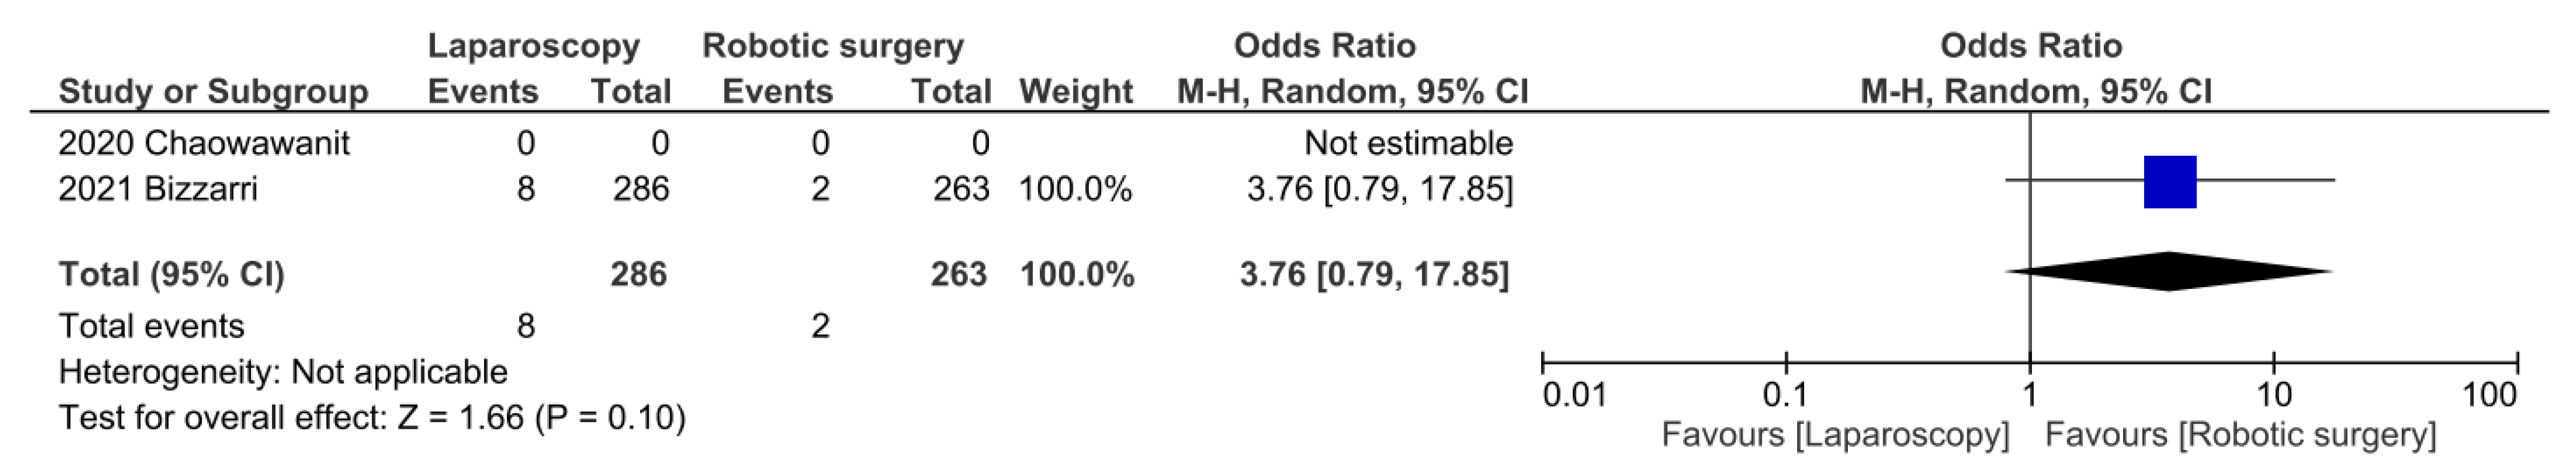Image resolution: width=2576 pixels, height=472 pixels.
Task: Click 'Heterogeneity: Not applicable' text
Action: pyautogui.click(x=283, y=372)
